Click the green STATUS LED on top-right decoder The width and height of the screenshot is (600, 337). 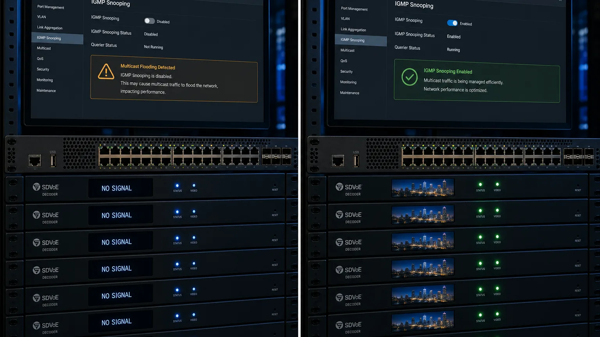pyautogui.click(x=480, y=184)
